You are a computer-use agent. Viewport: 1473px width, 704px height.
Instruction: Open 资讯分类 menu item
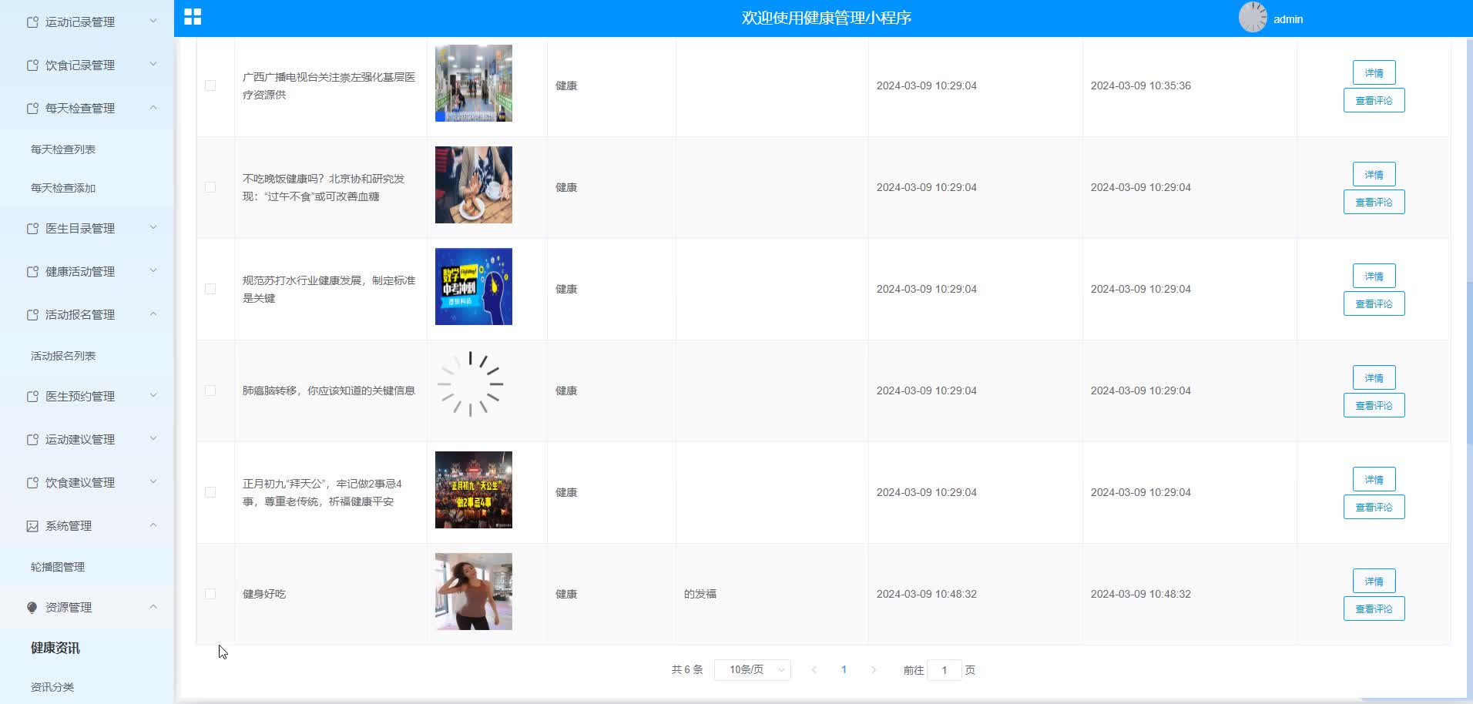tap(52, 687)
